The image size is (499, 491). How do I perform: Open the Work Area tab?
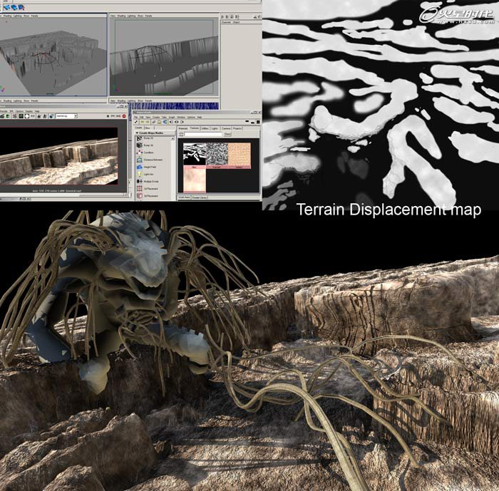(x=184, y=197)
